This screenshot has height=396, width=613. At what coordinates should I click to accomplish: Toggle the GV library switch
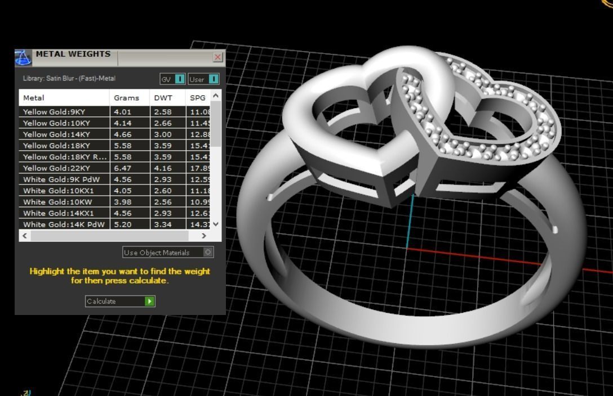click(x=172, y=79)
